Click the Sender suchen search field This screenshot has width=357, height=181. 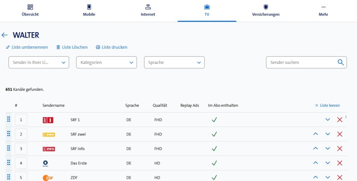point(301,63)
